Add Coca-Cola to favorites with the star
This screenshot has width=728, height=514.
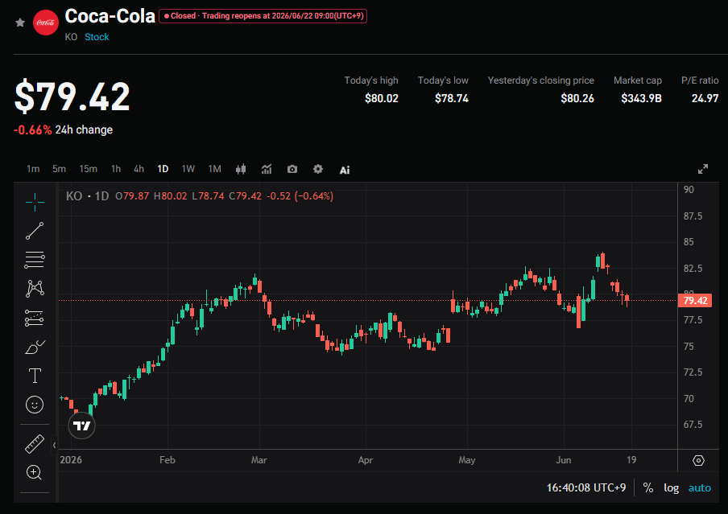click(20, 23)
